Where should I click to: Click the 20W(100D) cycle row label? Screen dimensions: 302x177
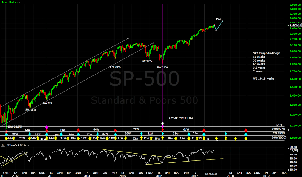point(279,137)
